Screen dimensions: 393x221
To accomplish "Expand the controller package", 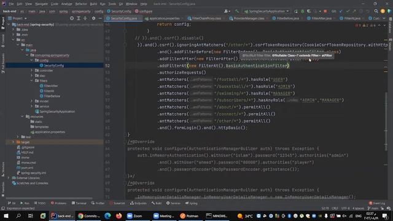I will point(32,71).
